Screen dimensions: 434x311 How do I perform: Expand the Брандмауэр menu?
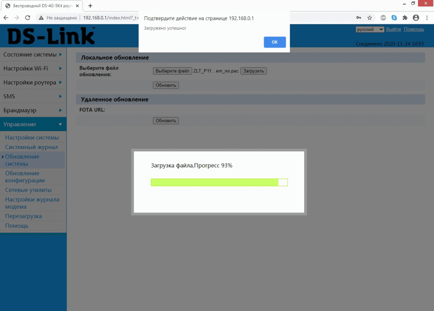[33, 110]
